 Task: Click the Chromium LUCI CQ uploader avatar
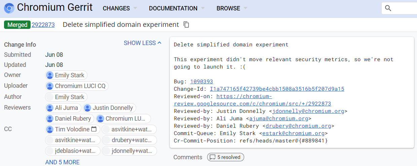click(x=50, y=86)
